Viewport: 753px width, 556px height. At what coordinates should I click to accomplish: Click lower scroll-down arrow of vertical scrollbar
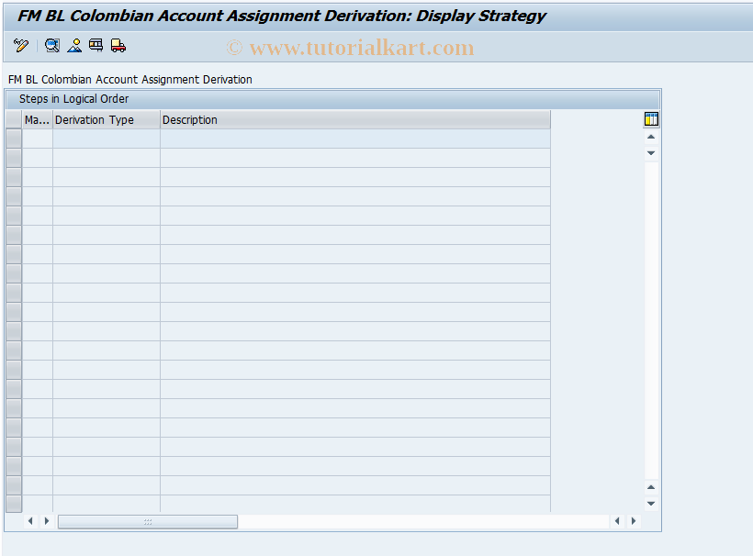[x=651, y=504]
